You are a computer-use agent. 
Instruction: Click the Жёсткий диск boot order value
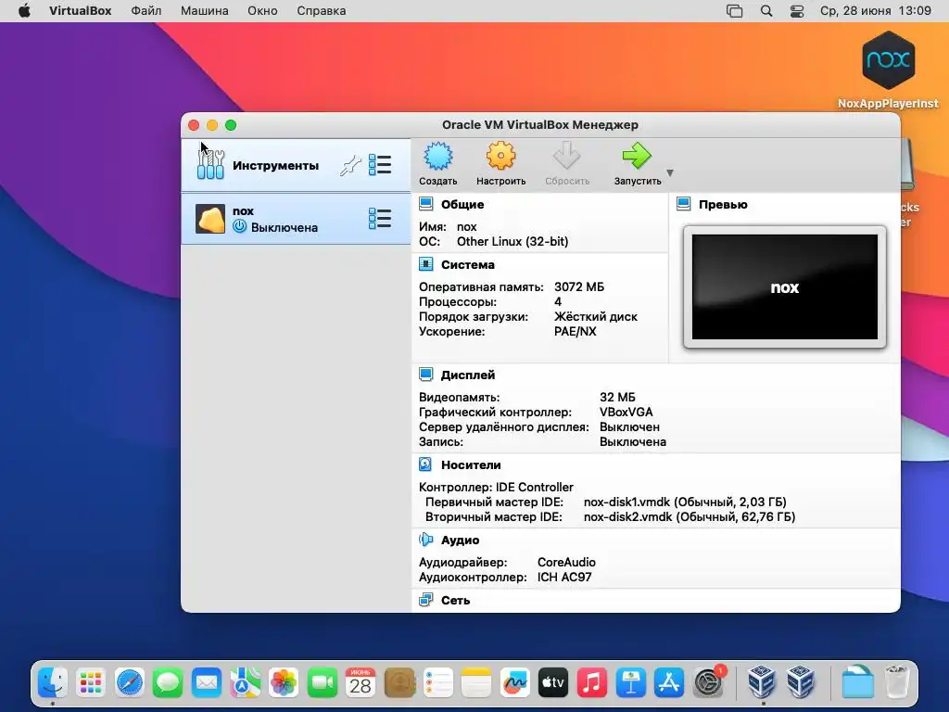pos(596,317)
